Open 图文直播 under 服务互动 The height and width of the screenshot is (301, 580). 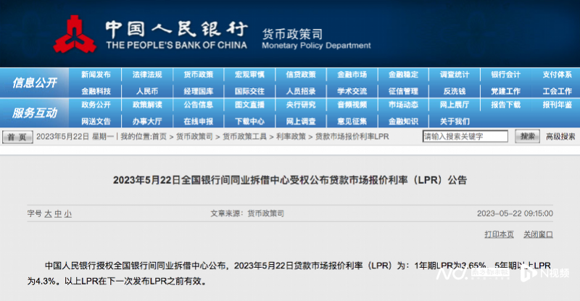[249, 105]
